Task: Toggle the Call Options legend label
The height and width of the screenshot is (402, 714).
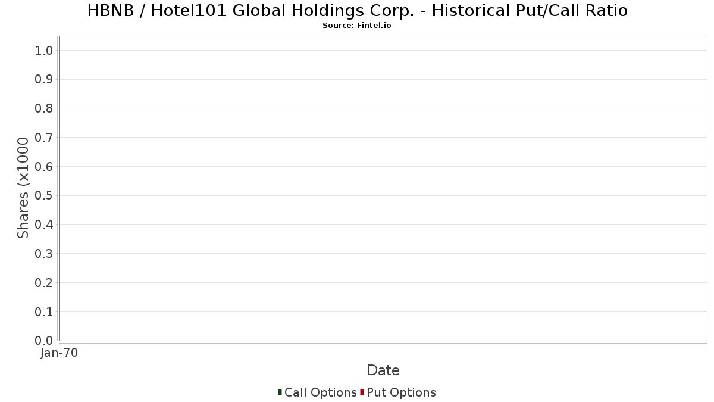Action: (x=320, y=392)
